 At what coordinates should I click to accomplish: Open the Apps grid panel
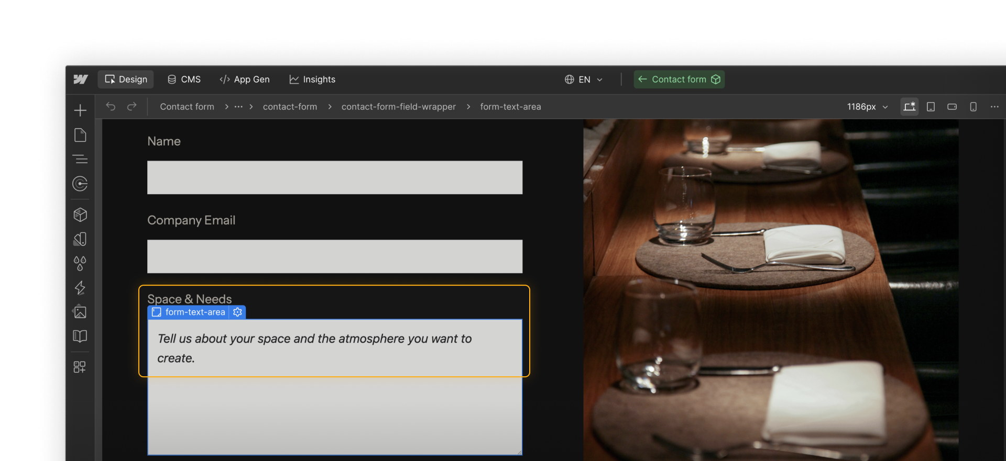(80, 367)
